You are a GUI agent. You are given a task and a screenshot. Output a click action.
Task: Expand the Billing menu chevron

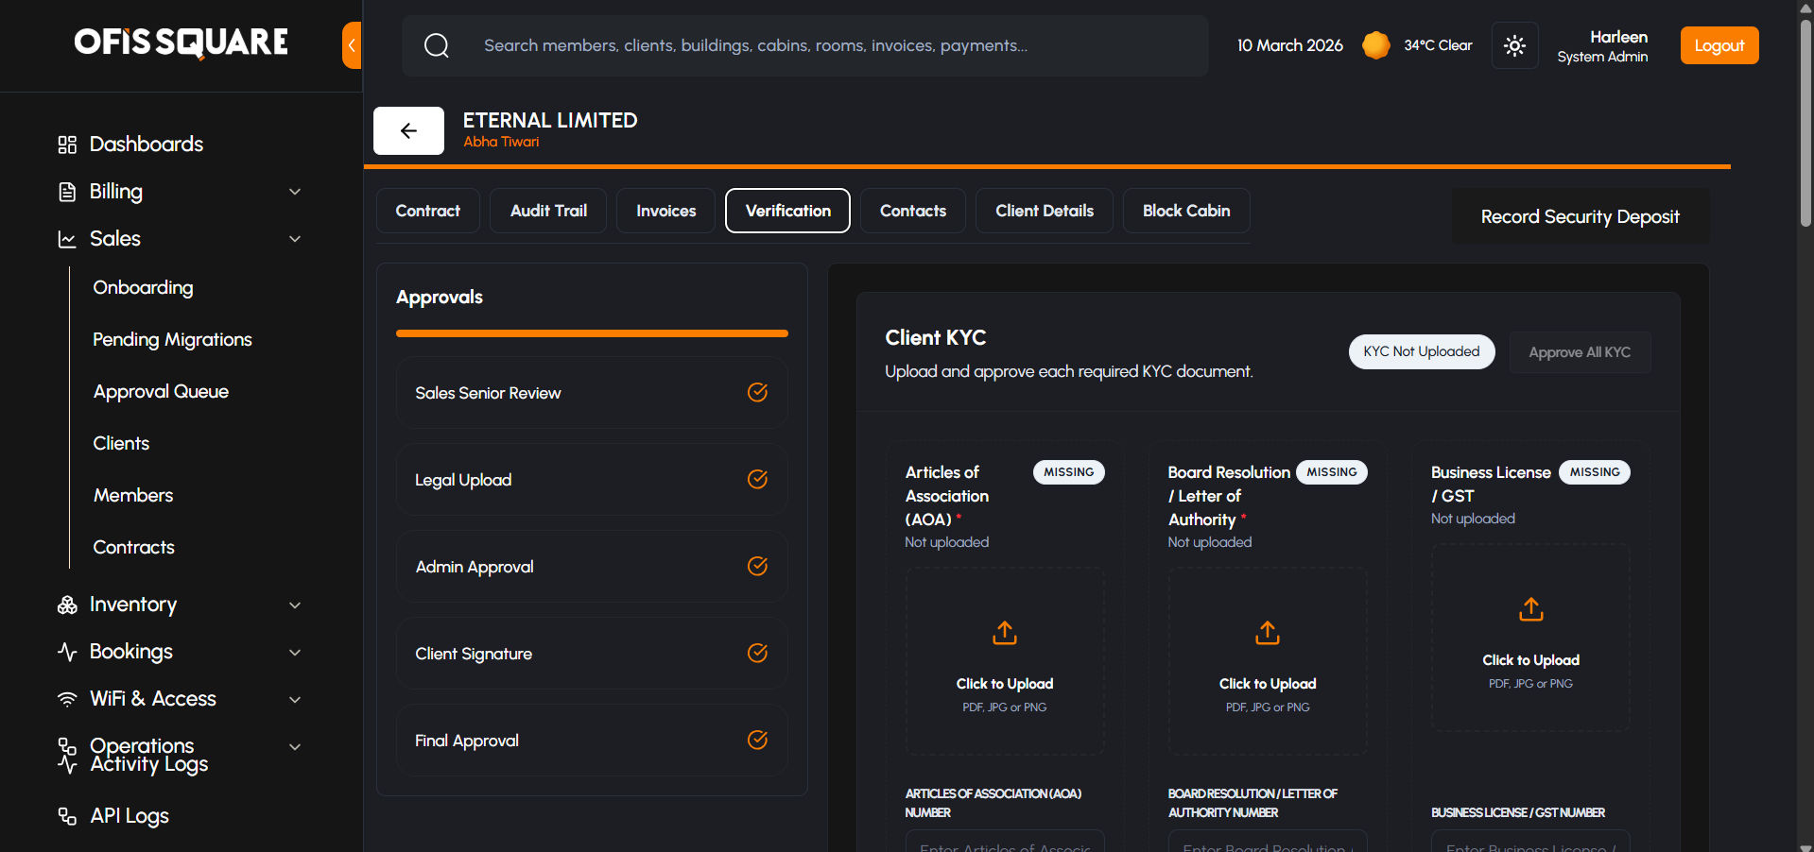(295, 192)
